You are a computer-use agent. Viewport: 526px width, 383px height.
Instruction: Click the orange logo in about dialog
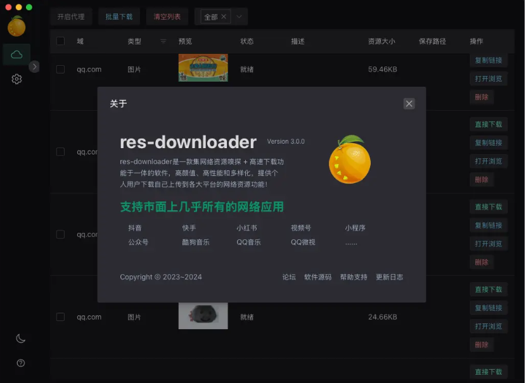pos(350,160)
